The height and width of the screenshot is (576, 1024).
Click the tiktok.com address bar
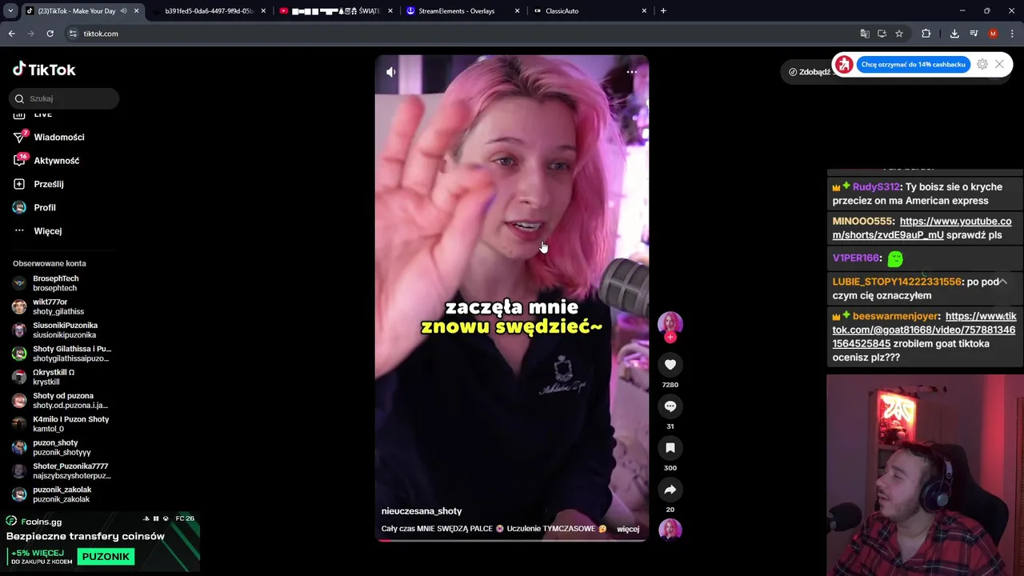point(456,34)
